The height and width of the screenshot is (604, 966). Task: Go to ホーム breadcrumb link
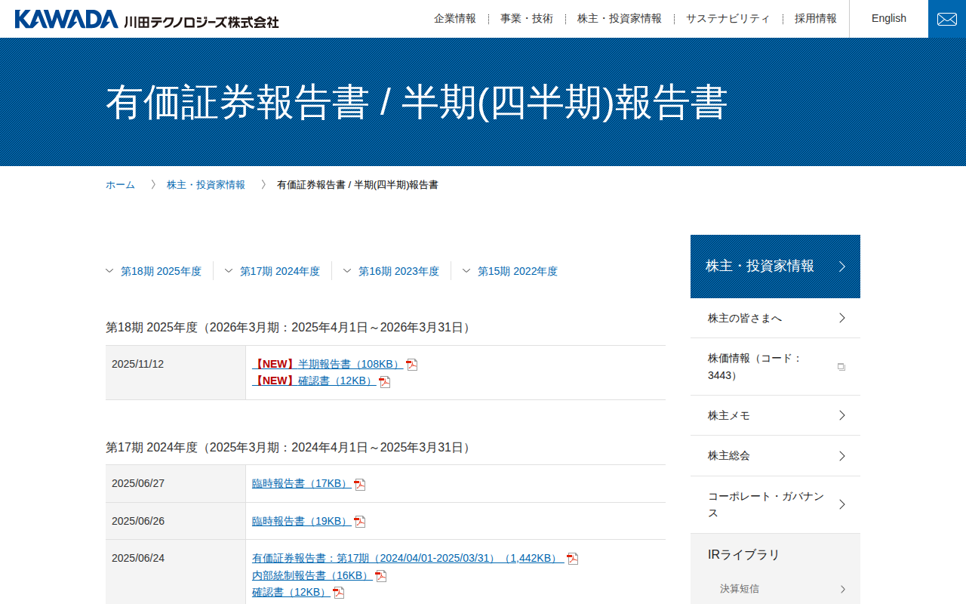(x=120, y=185)
